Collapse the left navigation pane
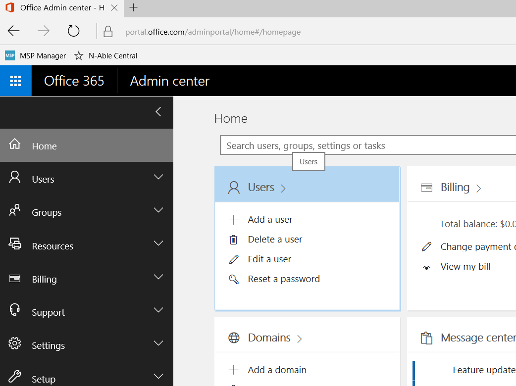Image resolution: width=516 pixels, height=386 pixels. point(158,112)
